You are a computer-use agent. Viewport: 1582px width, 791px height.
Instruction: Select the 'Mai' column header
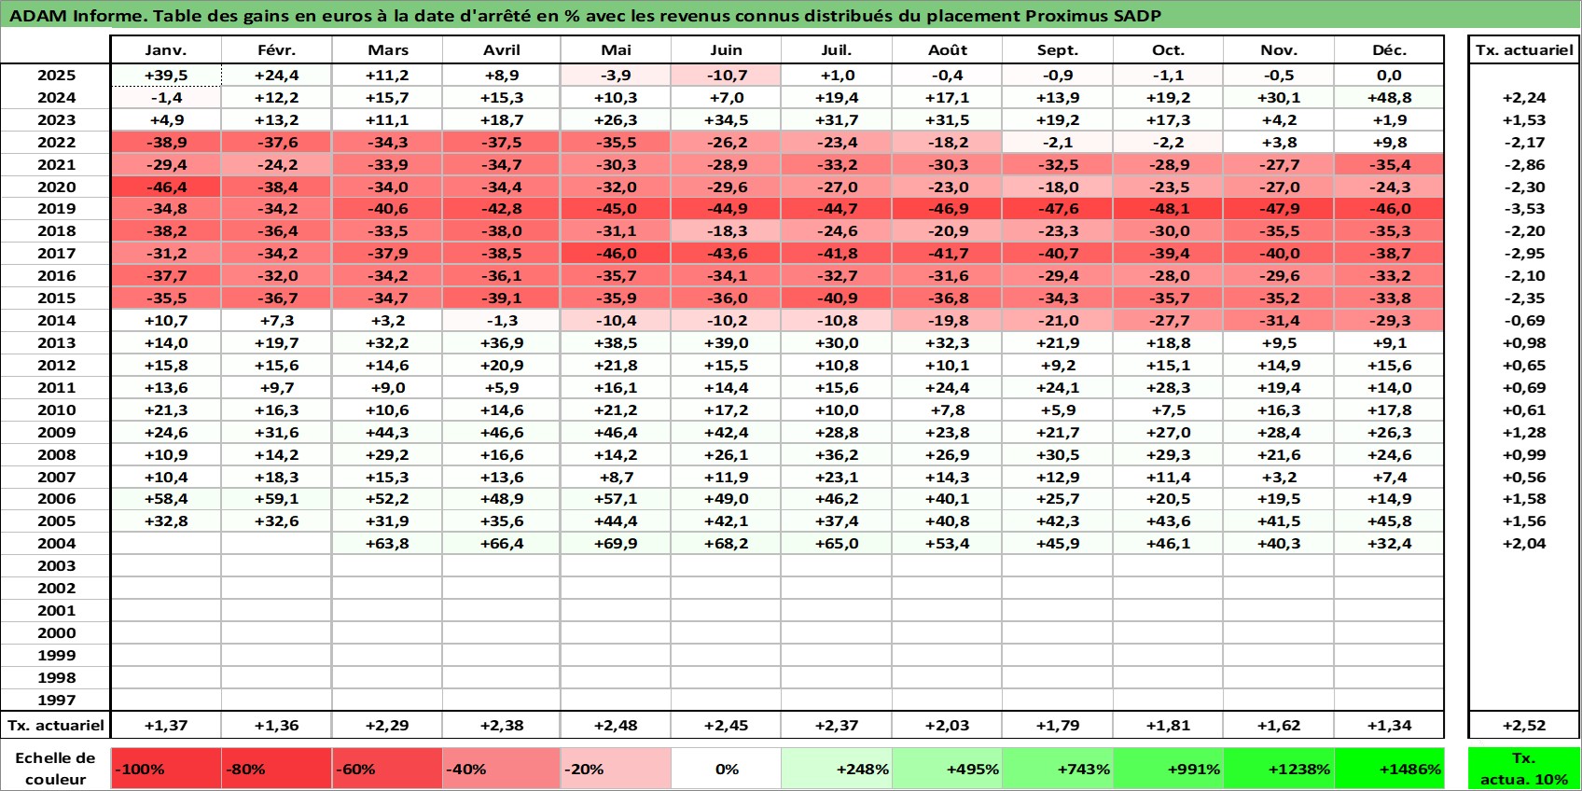616,50
